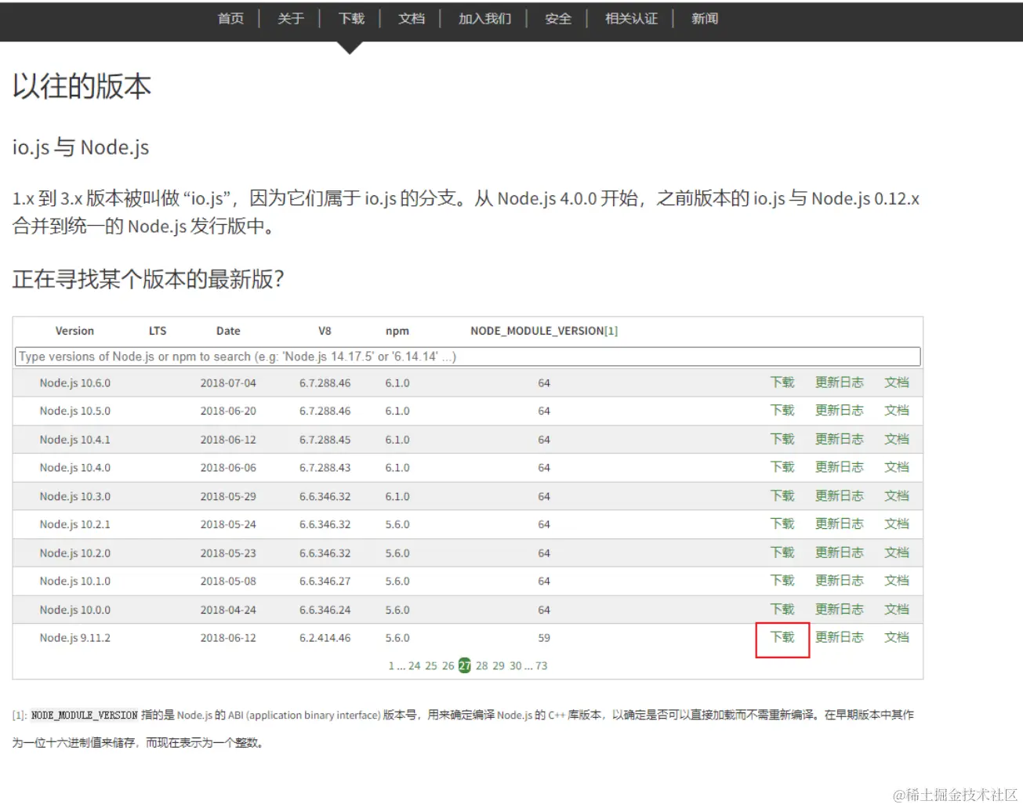Image resolution: width=1023 pixels, height=808 pixels.
Task: Select current pagination page 27
Action: pyautogui.click(x=465, y=666)
